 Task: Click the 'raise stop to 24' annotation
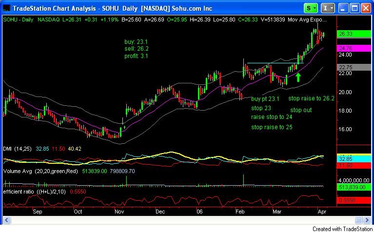(x=272, y=117)
